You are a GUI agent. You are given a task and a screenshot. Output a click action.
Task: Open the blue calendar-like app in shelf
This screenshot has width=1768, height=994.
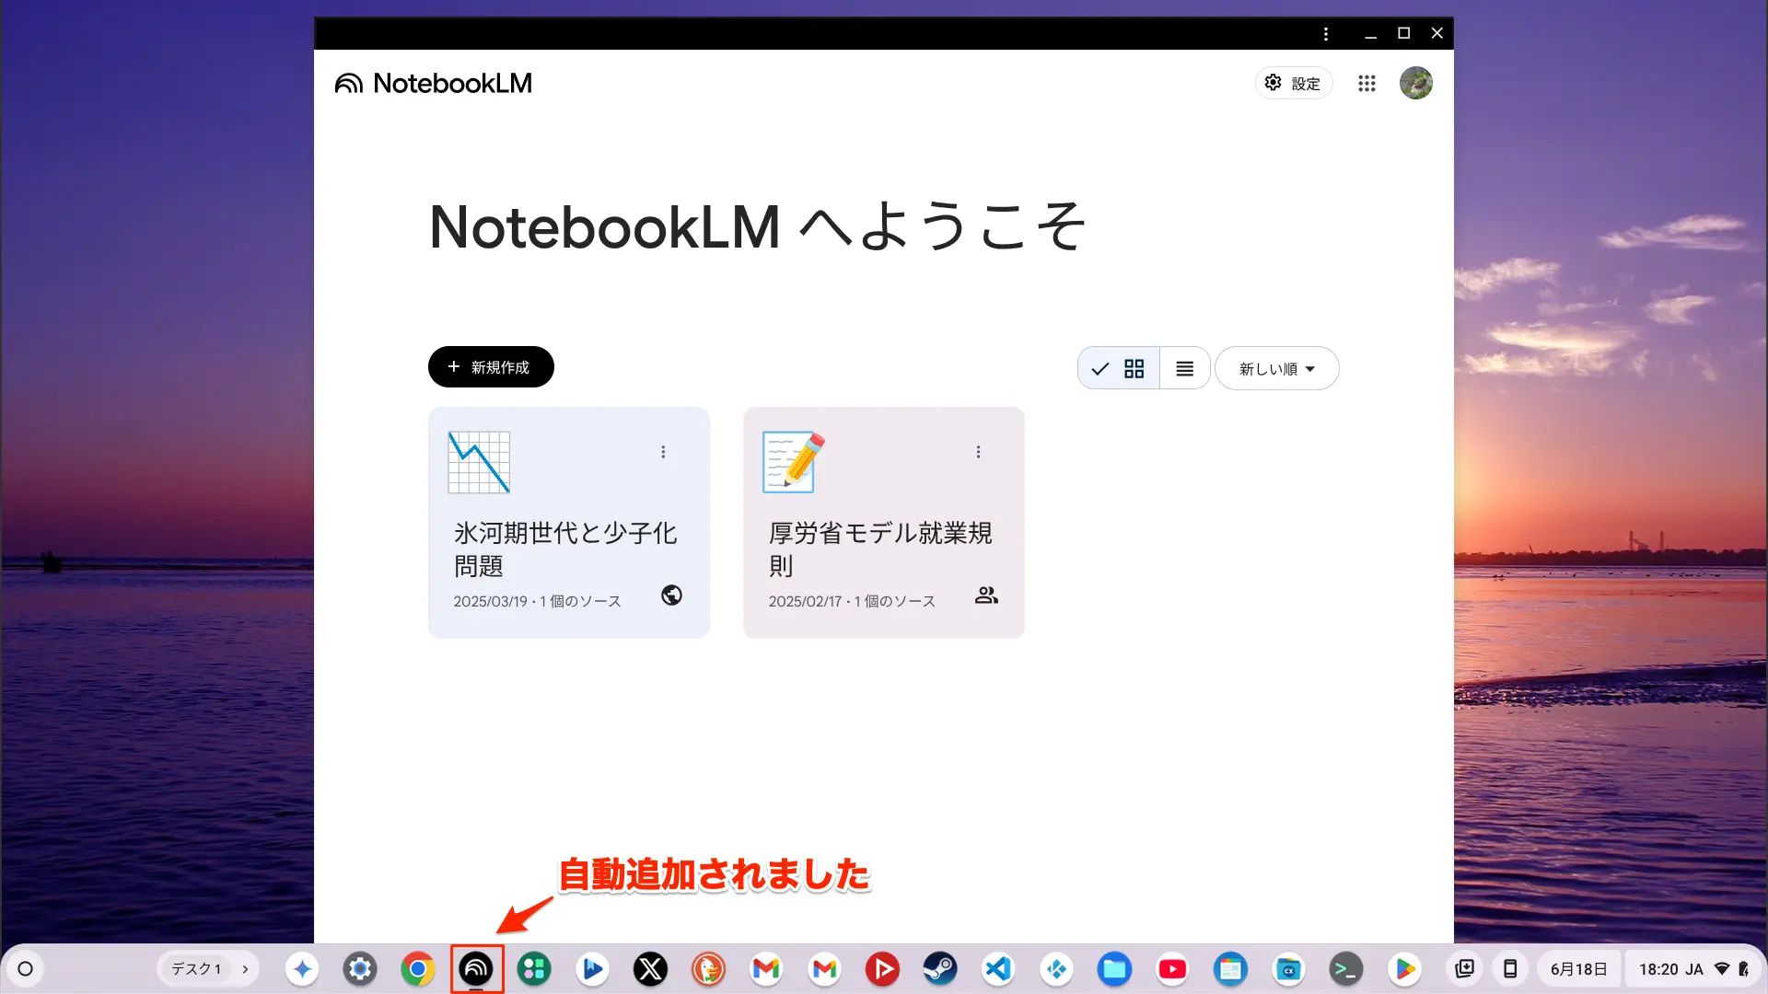tap(1230, 969)
